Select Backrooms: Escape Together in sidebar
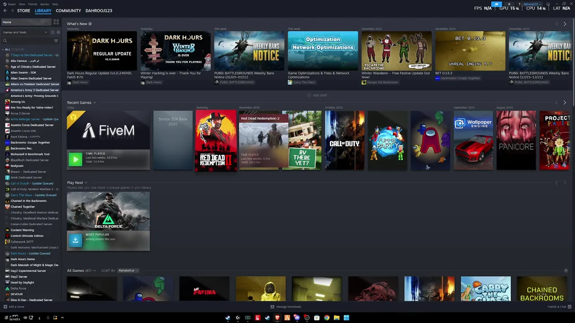 (x=31, y=142)
